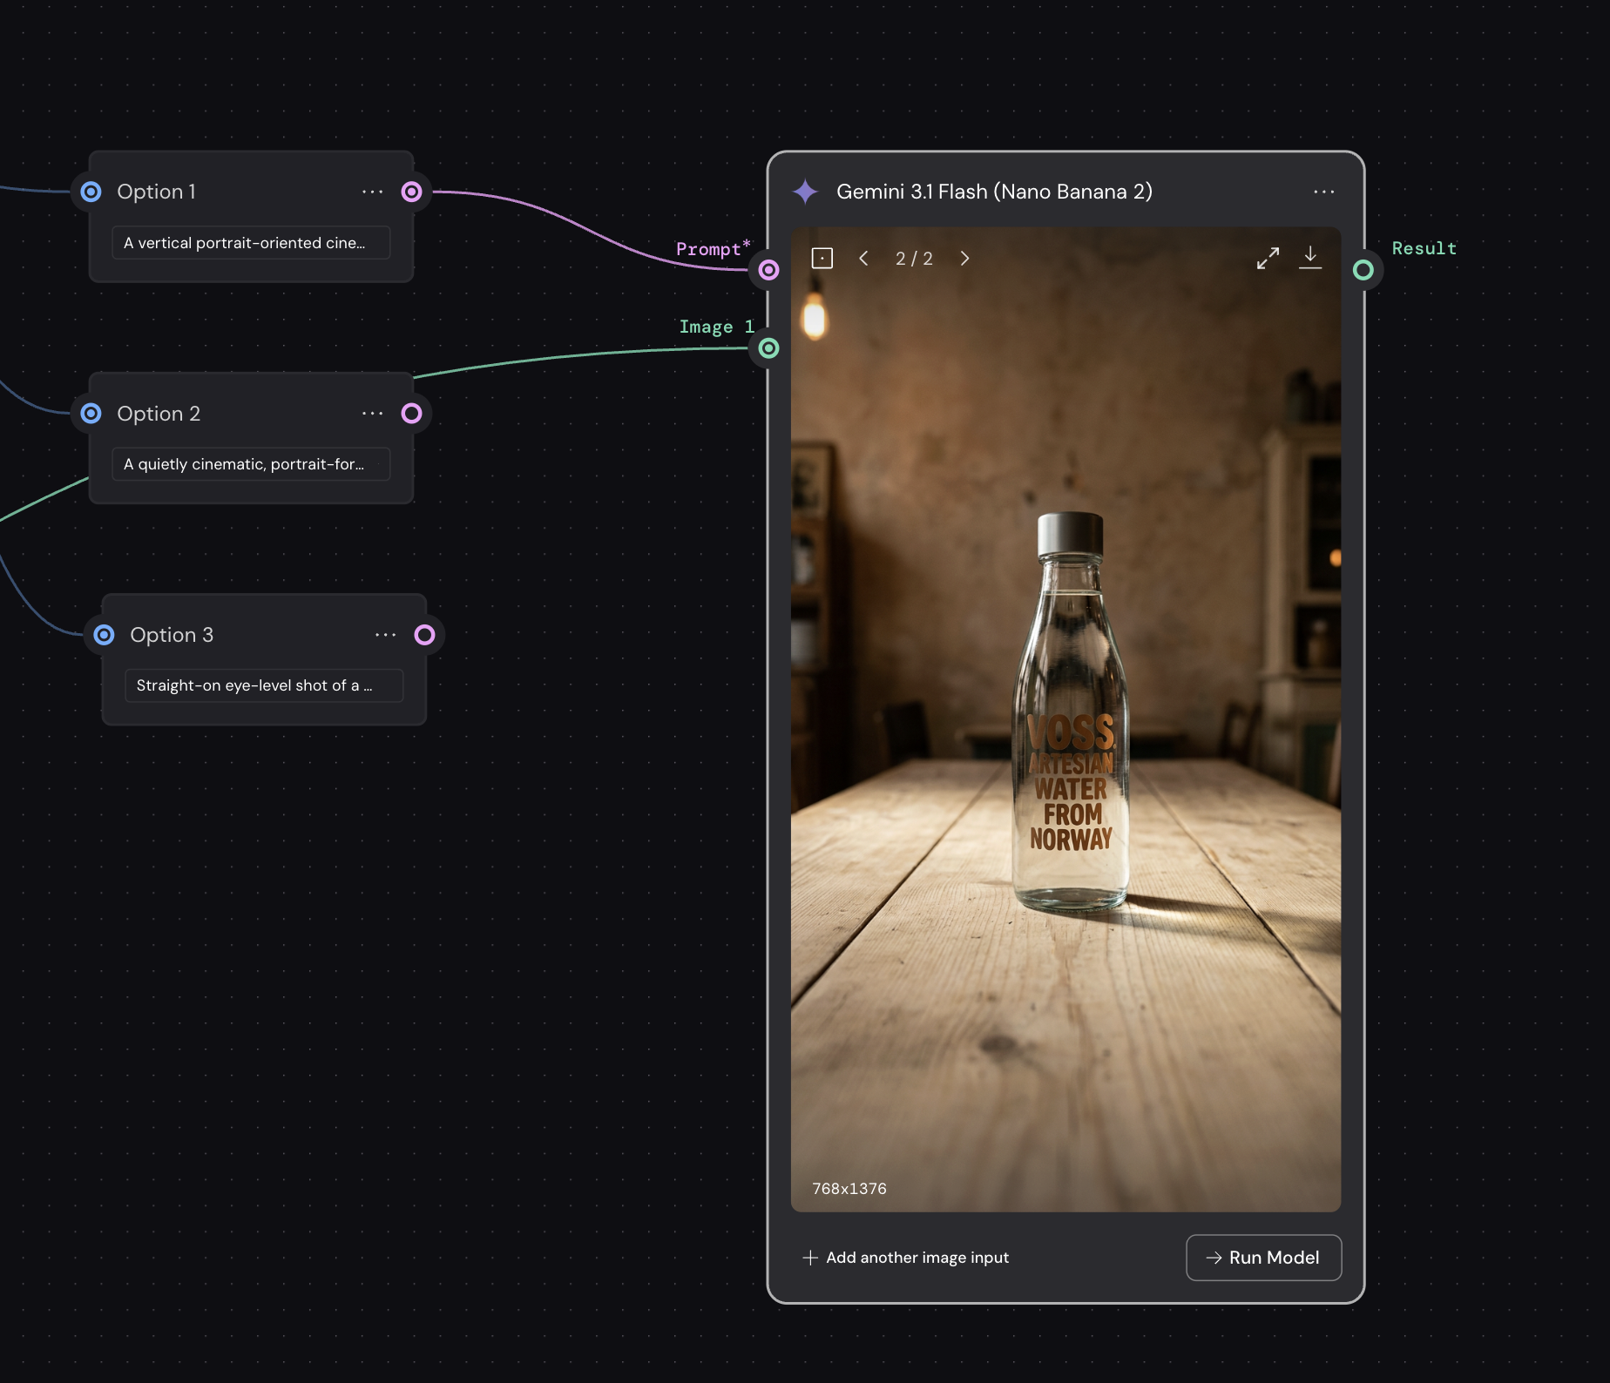Click the Result port label
The height and width of the screenshot is (1383, 1610).
point(1424,248)
